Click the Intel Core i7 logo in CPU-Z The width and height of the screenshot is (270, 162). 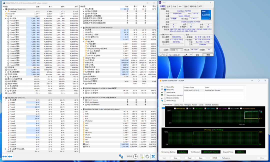point(206,14)
